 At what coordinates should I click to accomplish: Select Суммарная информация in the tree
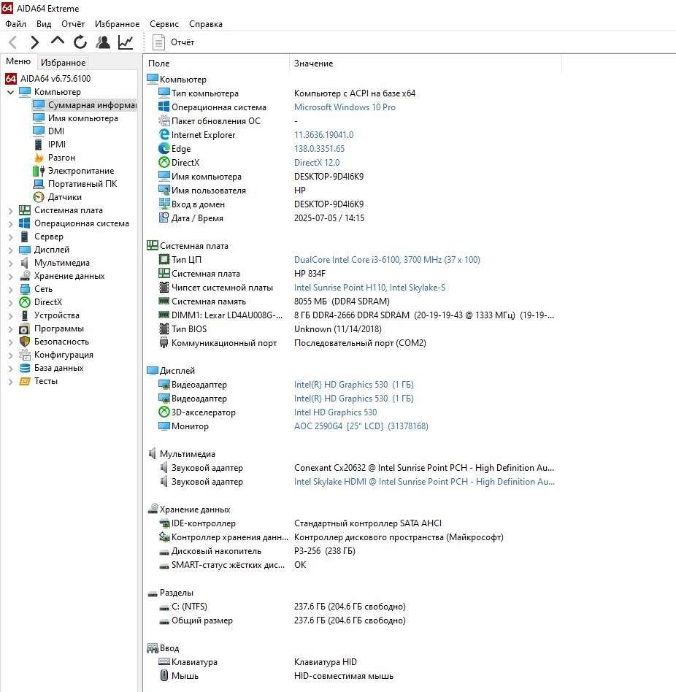84,105
